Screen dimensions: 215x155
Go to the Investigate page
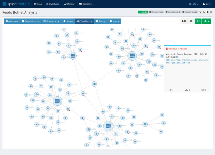point(53,4)
